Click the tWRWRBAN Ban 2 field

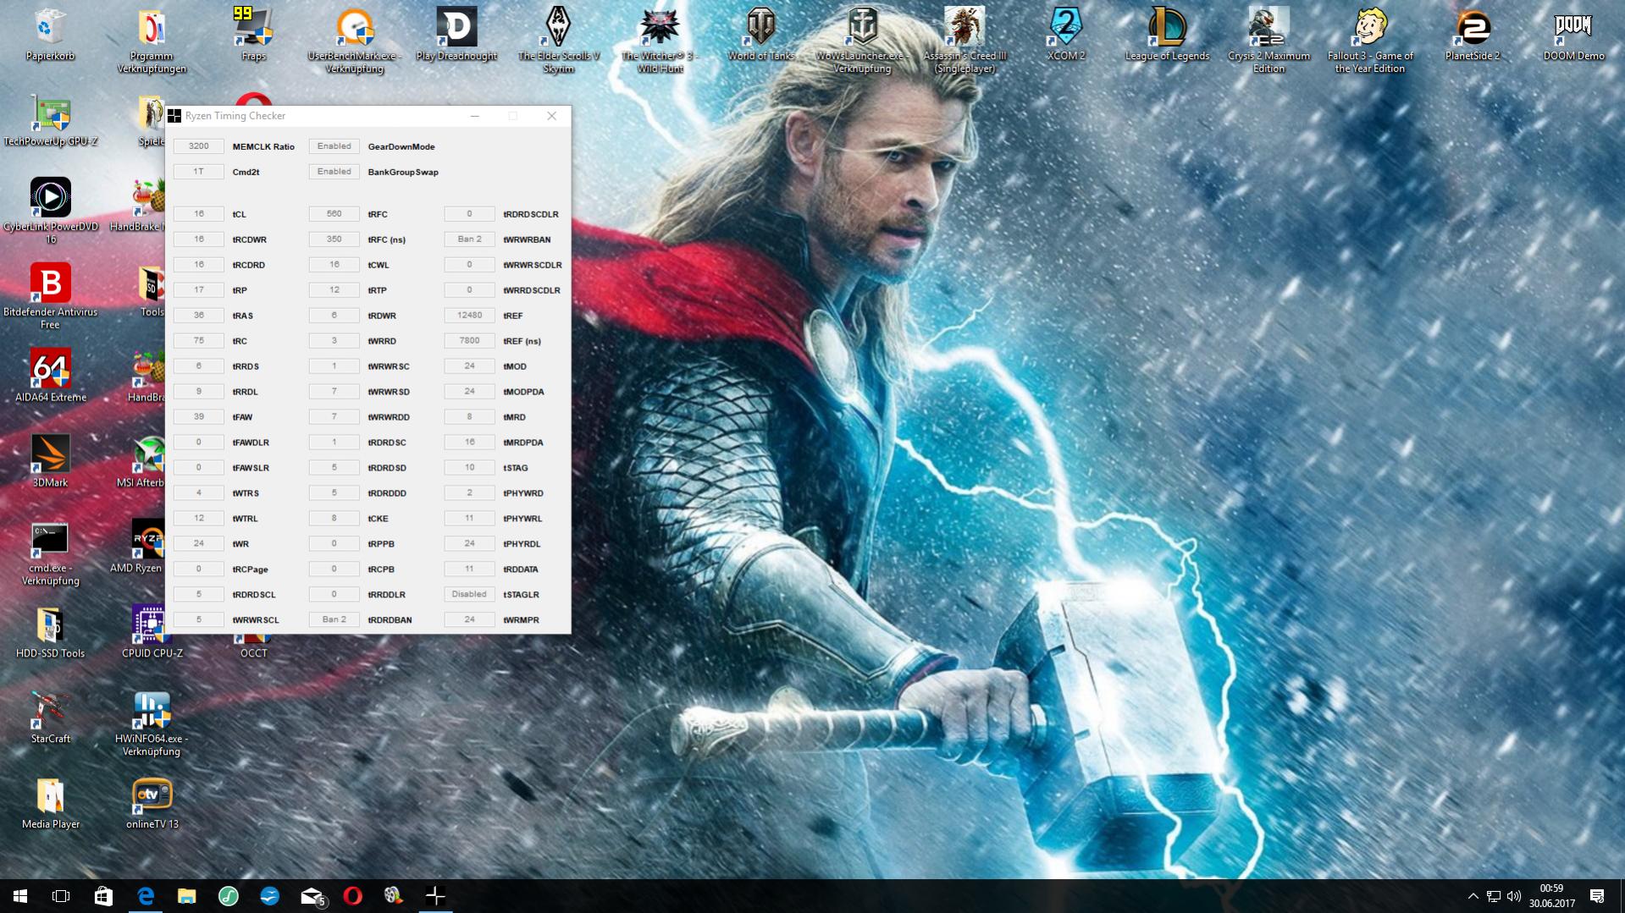click(469, 239)
